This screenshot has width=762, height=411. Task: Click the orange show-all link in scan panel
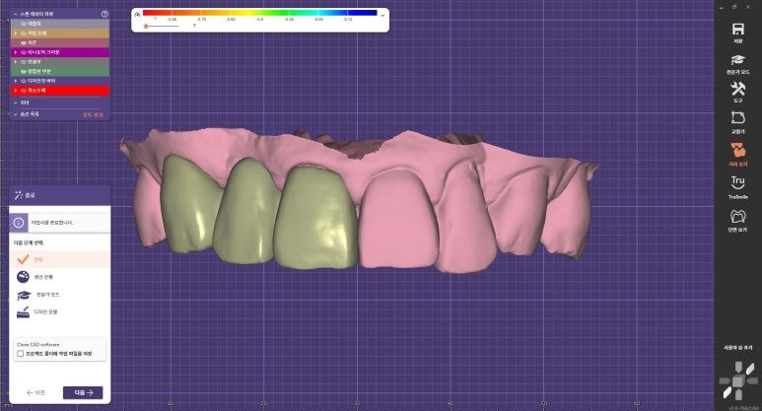[93, 114]
